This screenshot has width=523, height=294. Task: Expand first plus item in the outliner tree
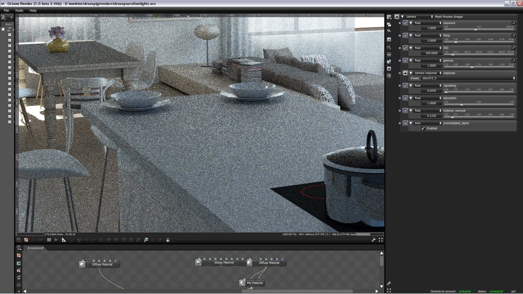(x=10, y=35)
